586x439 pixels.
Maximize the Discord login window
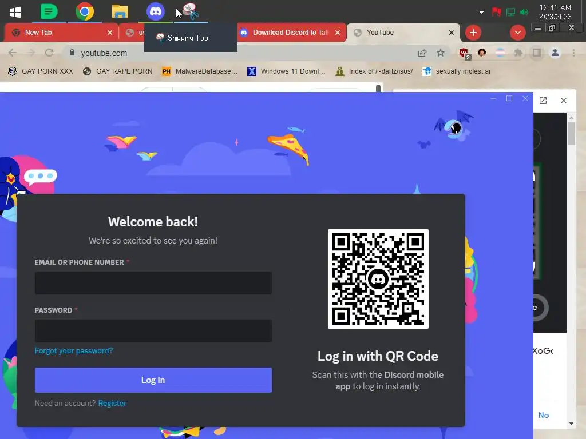(509, 98)
